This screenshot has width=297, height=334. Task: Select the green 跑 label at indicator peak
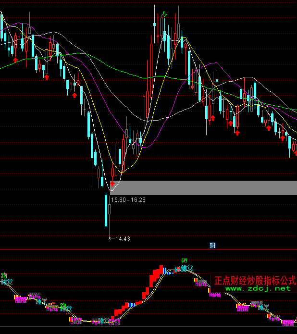point(185,261)
